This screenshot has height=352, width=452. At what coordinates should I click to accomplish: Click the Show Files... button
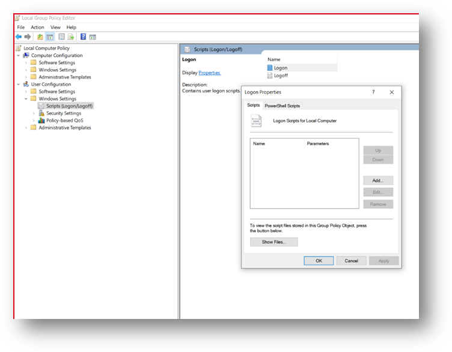point(274,242)
